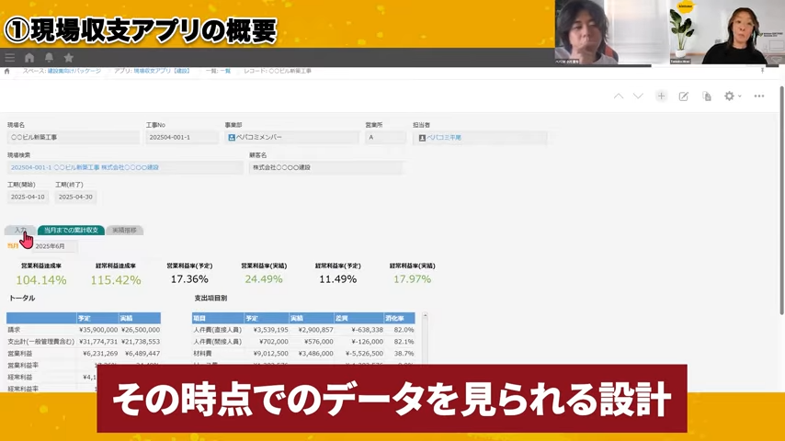This screenshot has height=441, width=785.
Task: Return to the 一覧 list view link
Action: pos(225,71)
